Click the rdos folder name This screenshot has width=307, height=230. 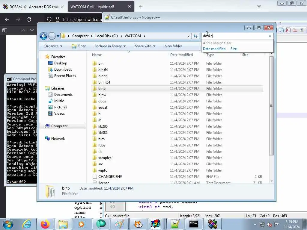[x=102, y=145]
